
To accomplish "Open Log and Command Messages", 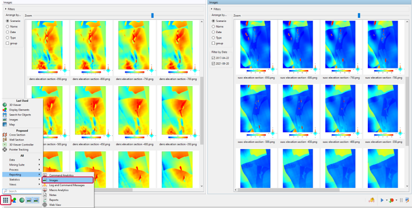I will coord(68,185).
